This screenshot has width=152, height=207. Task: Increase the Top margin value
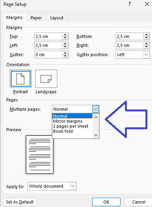[65, 35]
